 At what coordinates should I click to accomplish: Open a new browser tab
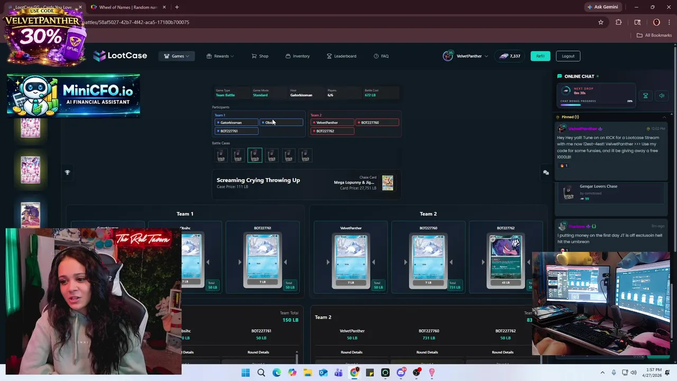(177, 7)
